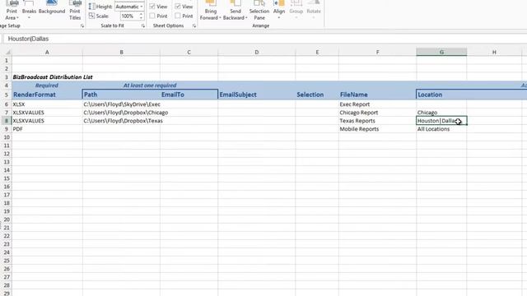Click the EmailTo header cell
Viewport: 527px width, 296px height.
tap(189, 95)
